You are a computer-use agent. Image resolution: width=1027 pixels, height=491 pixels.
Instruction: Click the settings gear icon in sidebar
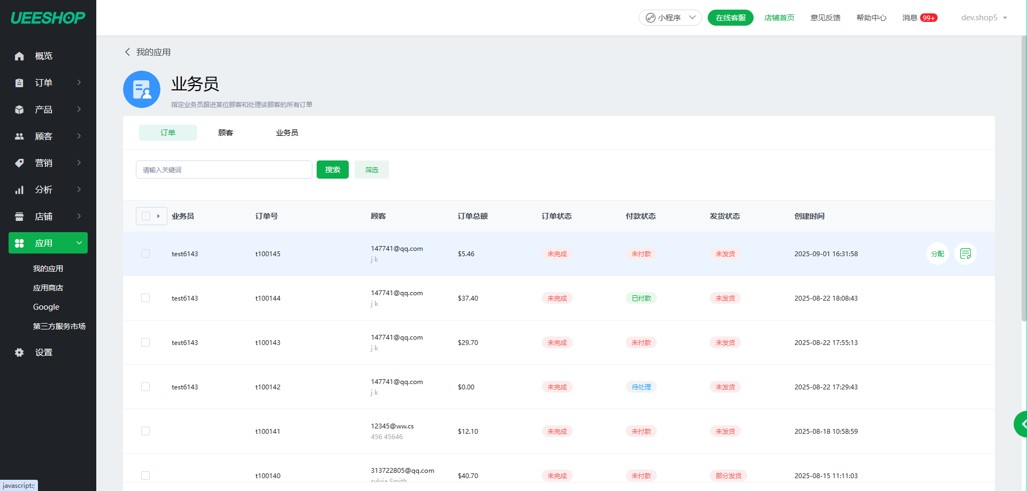(19, 352)
